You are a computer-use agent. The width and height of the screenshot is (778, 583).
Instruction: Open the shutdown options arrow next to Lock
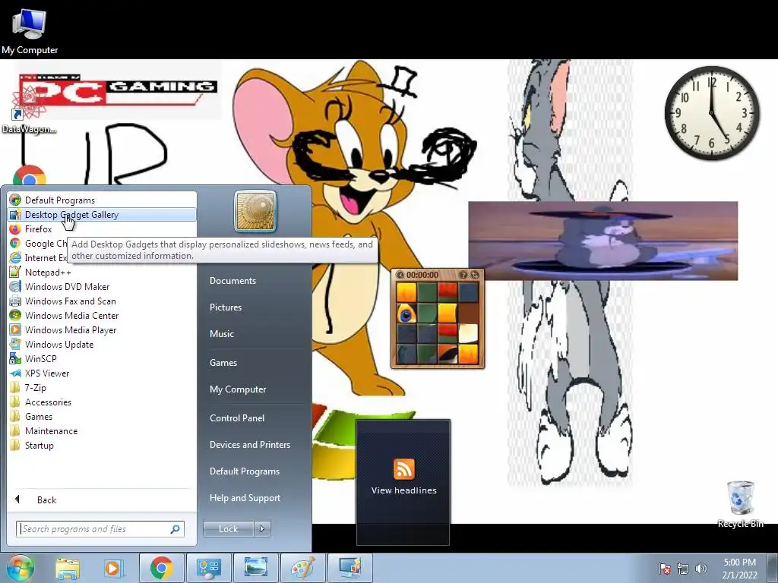click(x=262, y=529)
